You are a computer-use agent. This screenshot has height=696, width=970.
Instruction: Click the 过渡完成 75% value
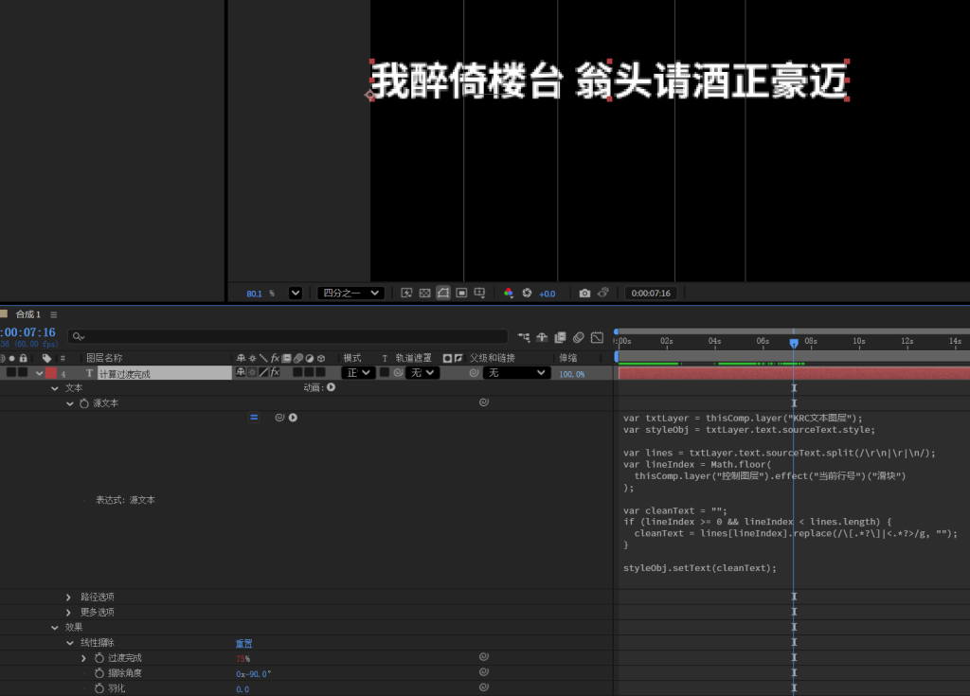(242, 658)
